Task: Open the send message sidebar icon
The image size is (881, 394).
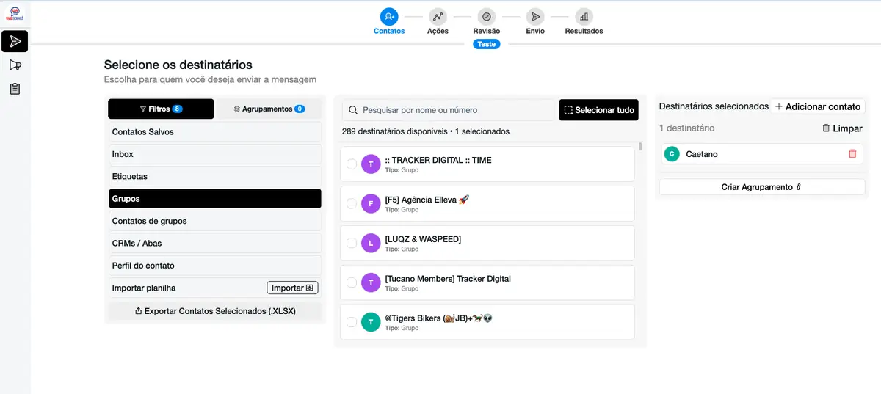Action: point(15,41)
